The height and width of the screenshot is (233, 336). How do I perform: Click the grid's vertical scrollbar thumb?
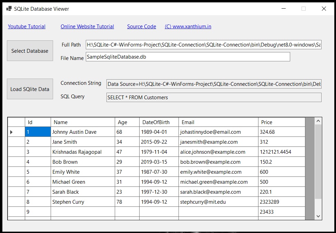click(318, 162)
